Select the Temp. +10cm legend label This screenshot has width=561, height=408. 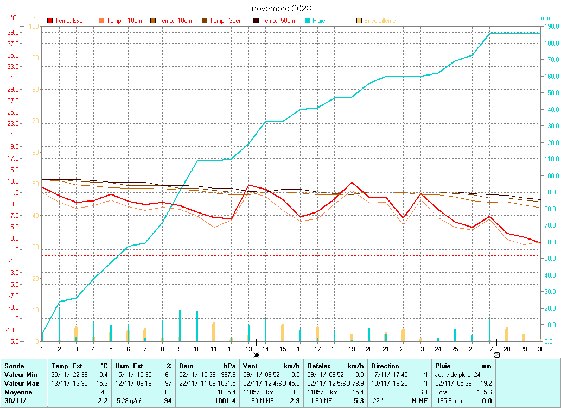(124, 21)
